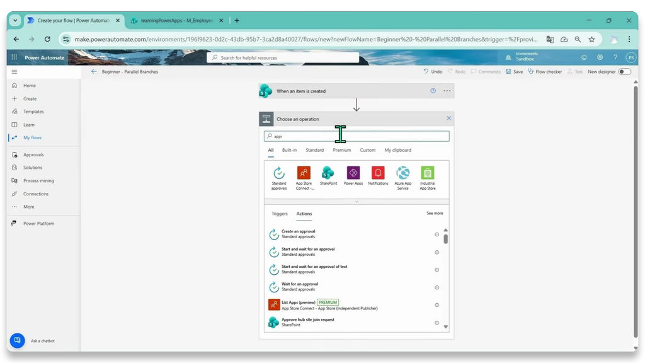Choose Approve hub site join request
The width and height of the screenshot is (645, 363).
(354, 322)
